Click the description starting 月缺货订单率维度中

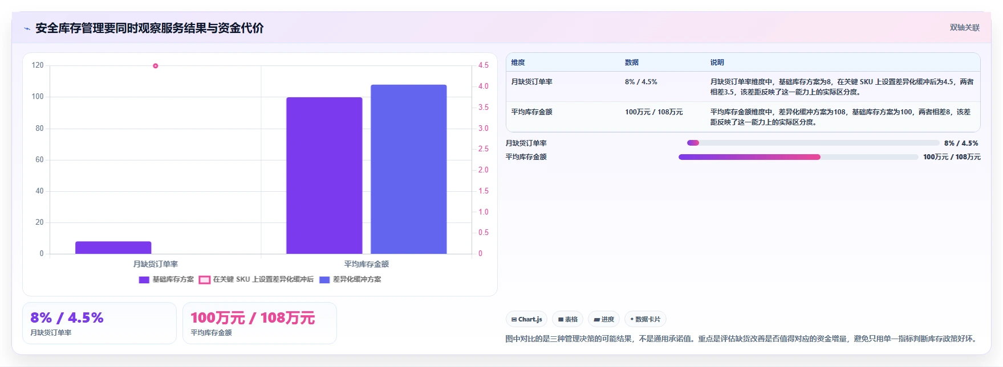(x=842, y=87)
